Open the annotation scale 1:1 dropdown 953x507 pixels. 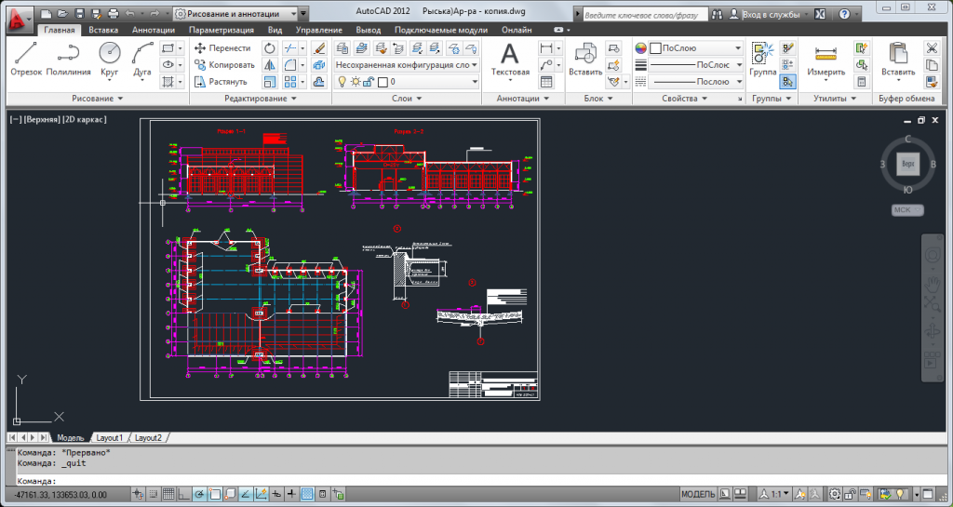click(773, 494)
